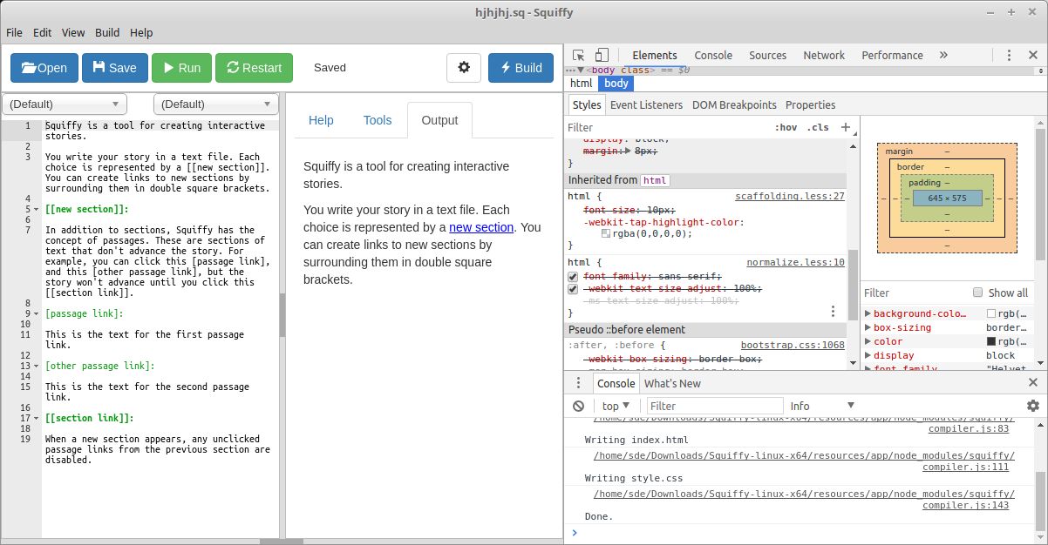Image resolution: width=1048 pixels, height=545 pixels.
Task: Build the story with the Build button
Action: (x=521, y=68)
